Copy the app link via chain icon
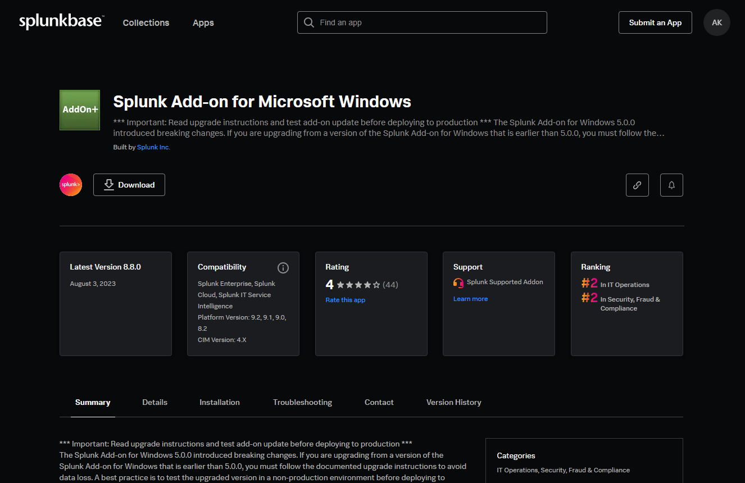745x483 pixels. pyautogui.click(x=637, y=185)
